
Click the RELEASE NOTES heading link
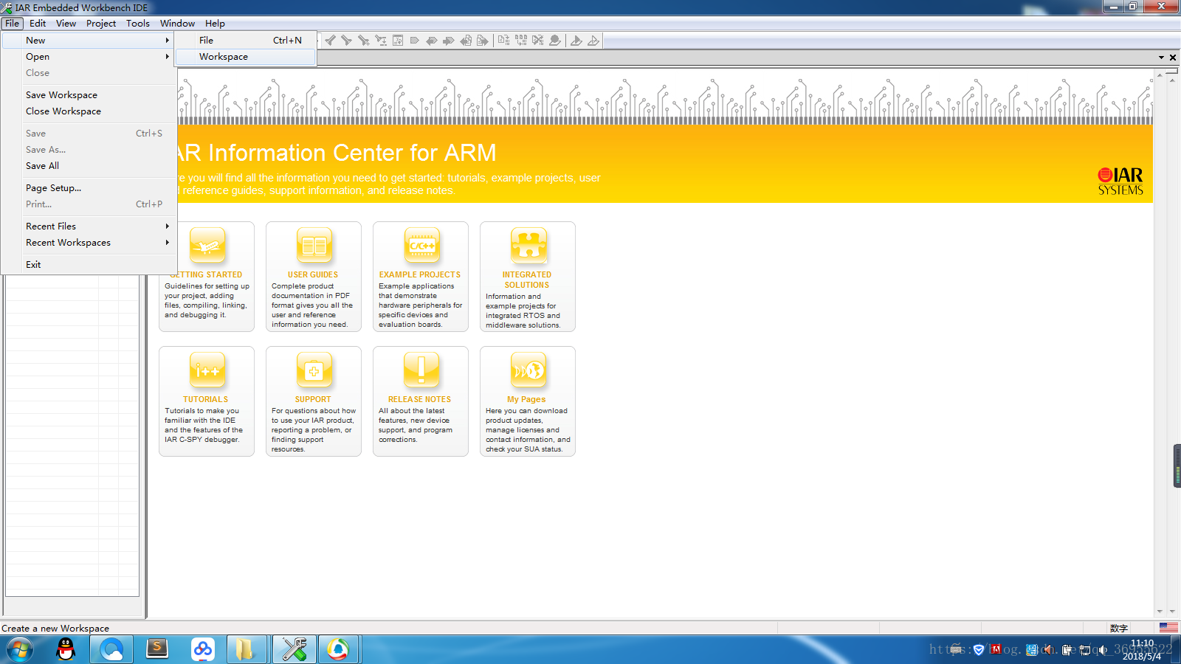click(419, 399)
